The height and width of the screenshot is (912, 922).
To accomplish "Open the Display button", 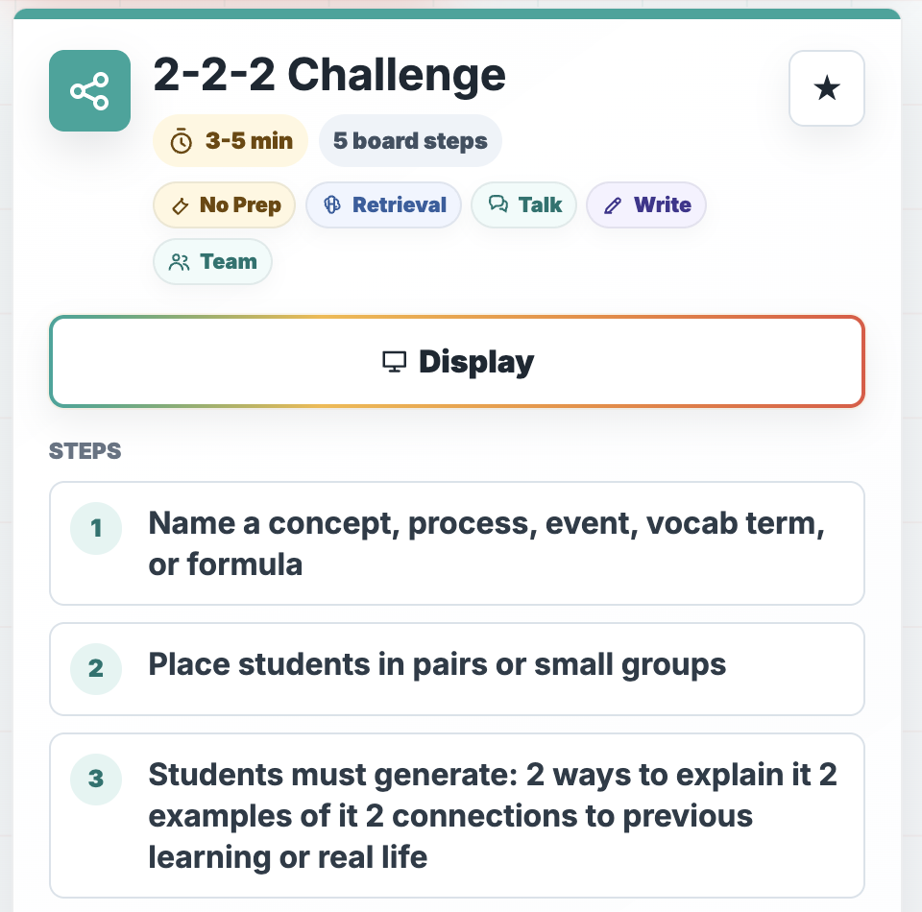I will click(x=457, y=361).
